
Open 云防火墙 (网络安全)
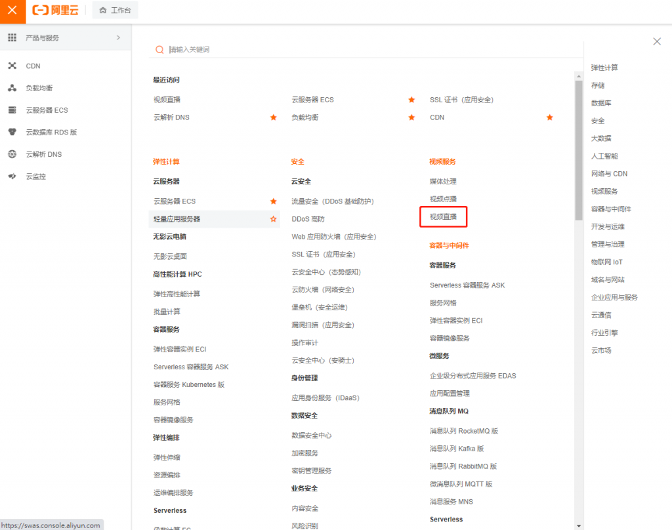tap(323, 290)
